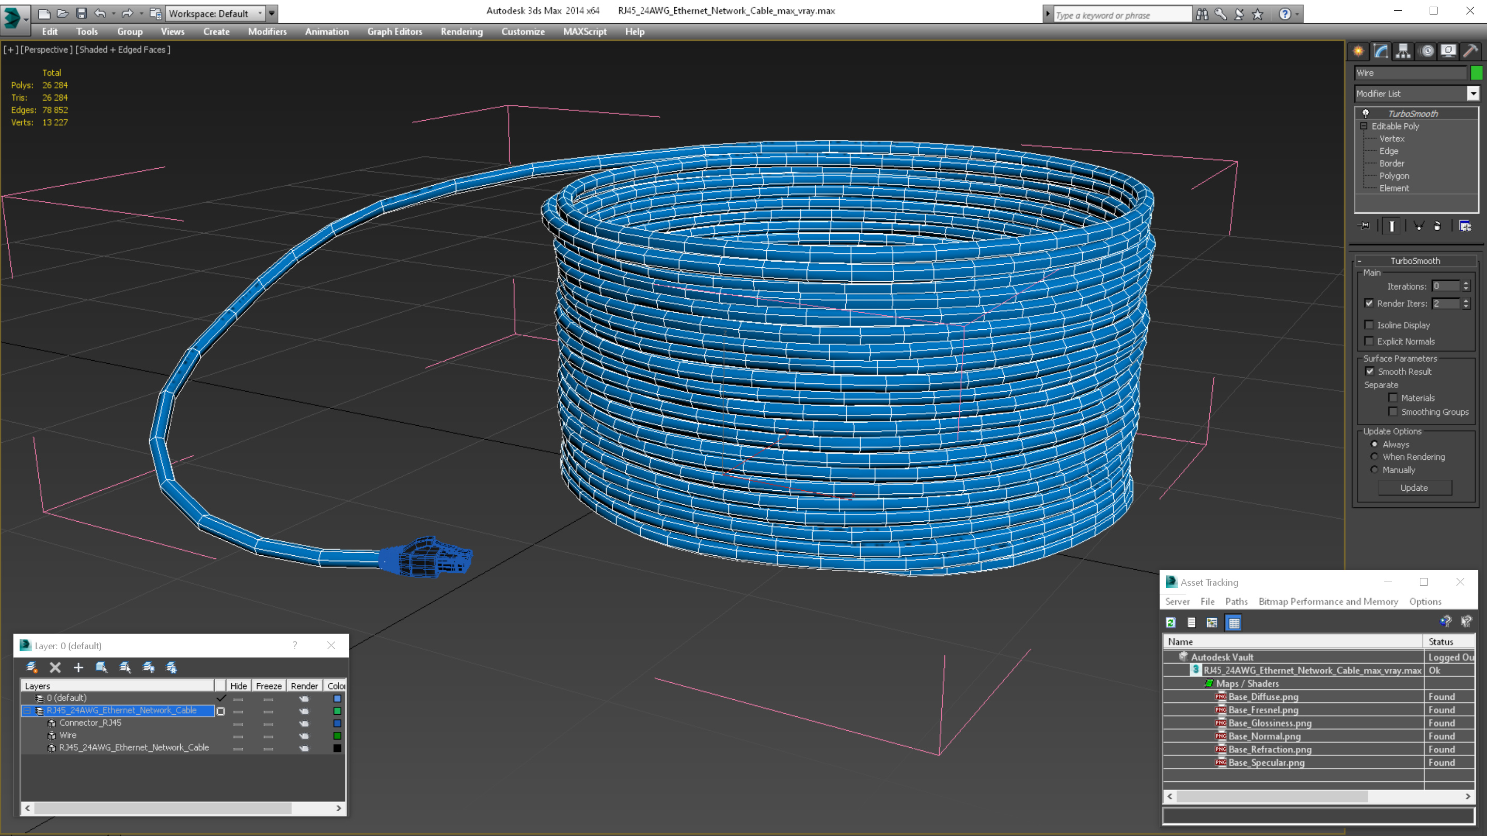Refresh the Asset Tracking list
The image size is (1487, 836).
(1170, 622)
